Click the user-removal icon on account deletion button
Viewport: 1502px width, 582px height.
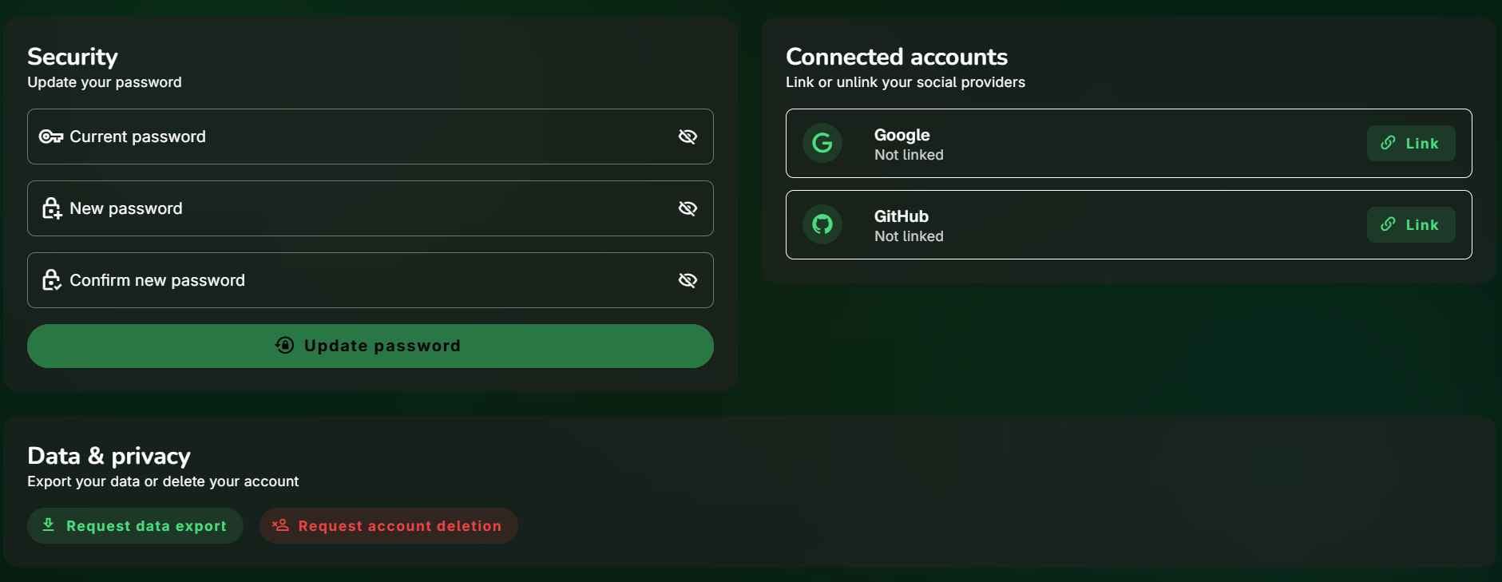[x=280, y=525]
